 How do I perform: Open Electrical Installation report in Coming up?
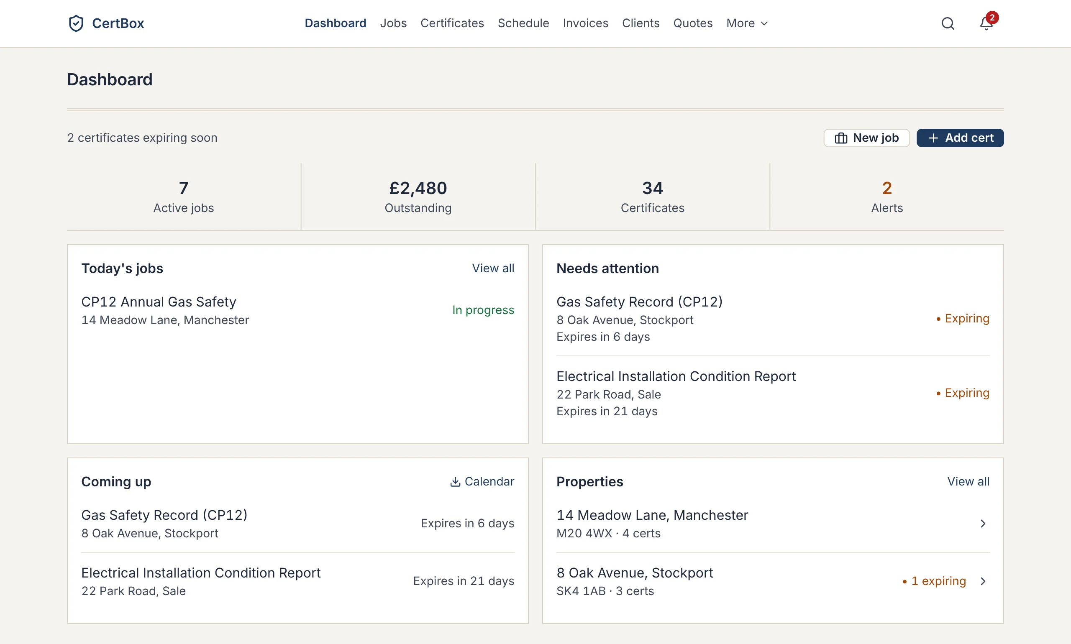[297, 582]
